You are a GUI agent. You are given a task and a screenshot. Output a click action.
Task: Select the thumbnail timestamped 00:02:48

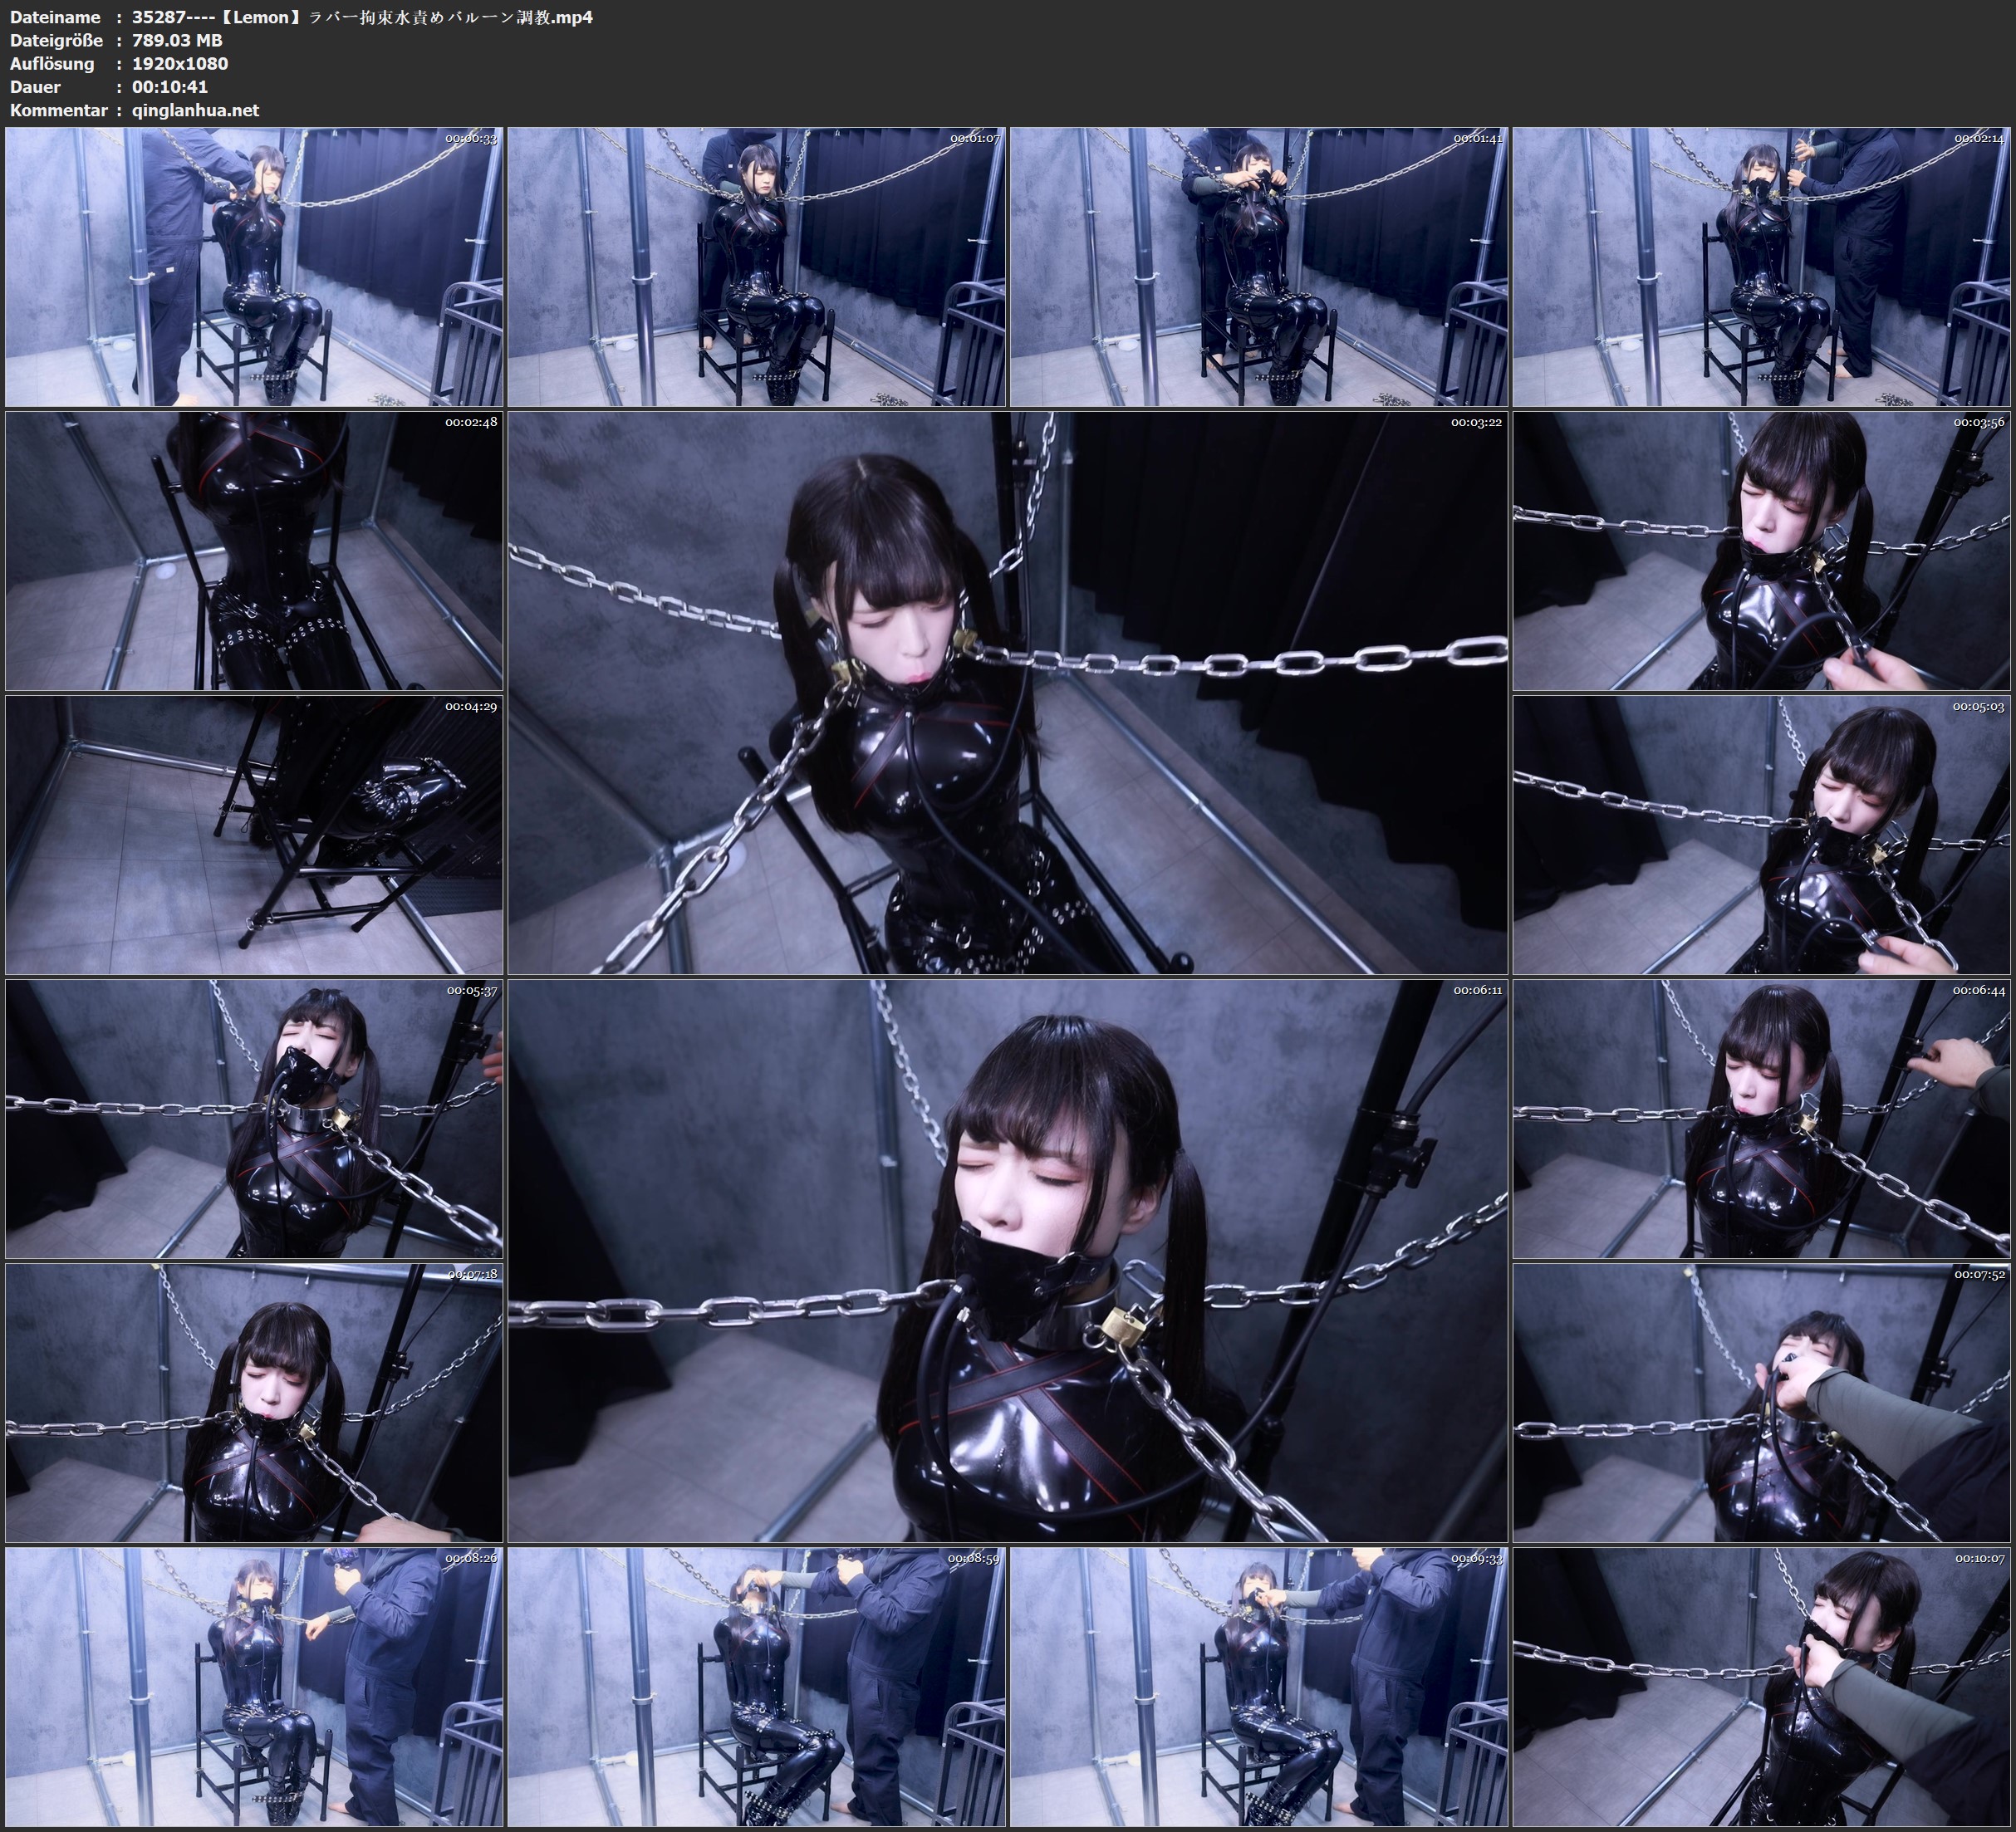point(254,551)
